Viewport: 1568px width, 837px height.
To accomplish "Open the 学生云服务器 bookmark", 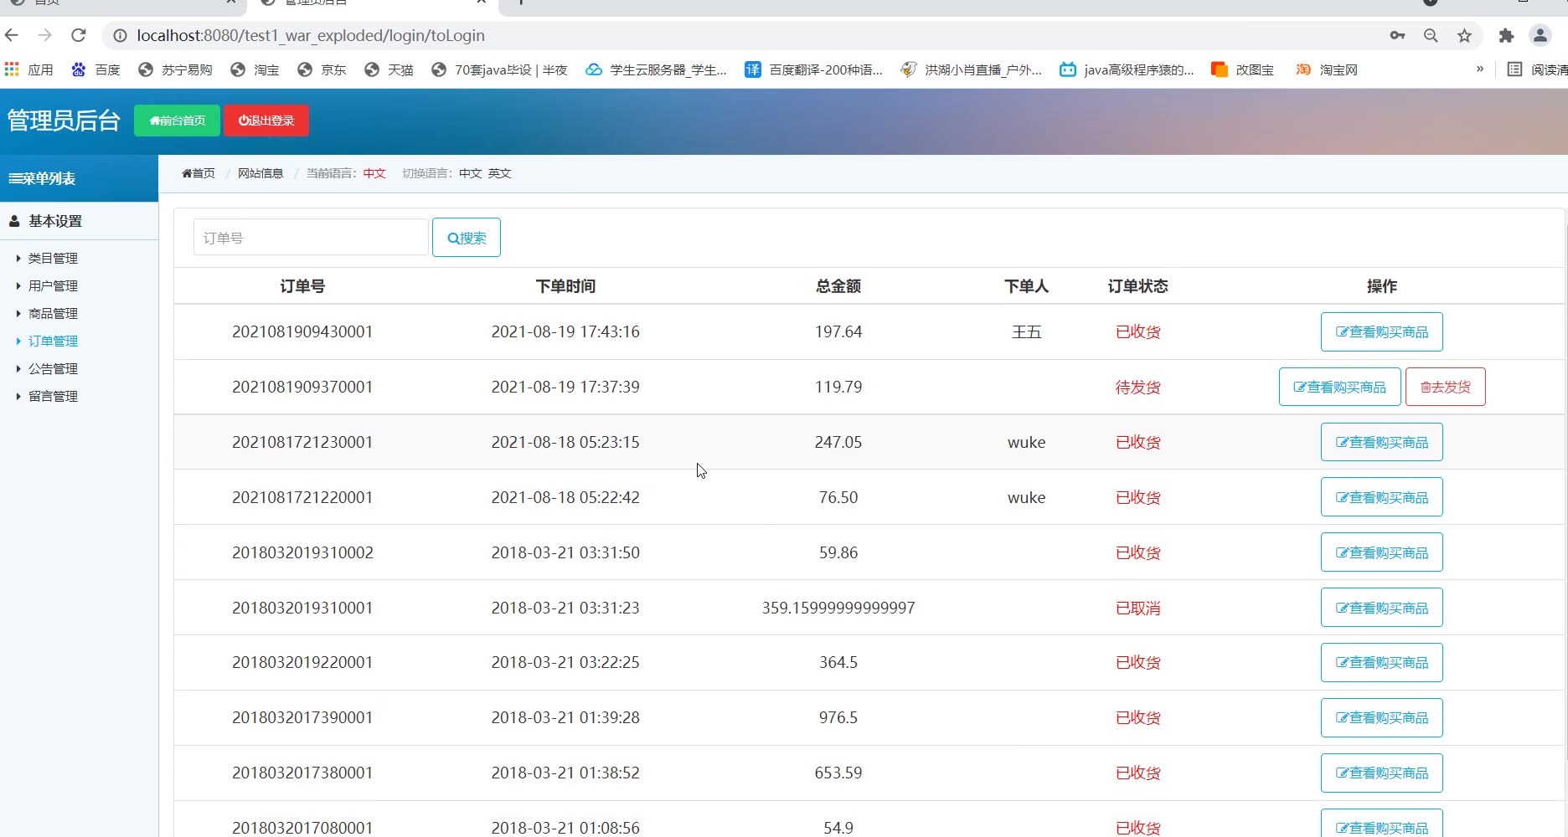I will [656, 69].
